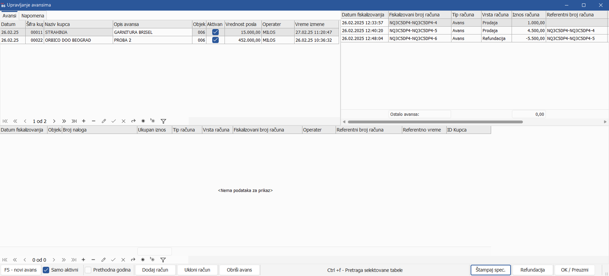Switch to the Napomena tab
The height and width of the screenshot is (276, 609).
click(x=33, y=16)
